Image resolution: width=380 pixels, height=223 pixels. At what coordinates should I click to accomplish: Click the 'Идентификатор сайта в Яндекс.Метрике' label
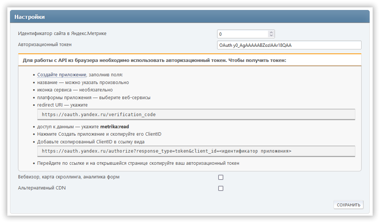click(62, 34)
